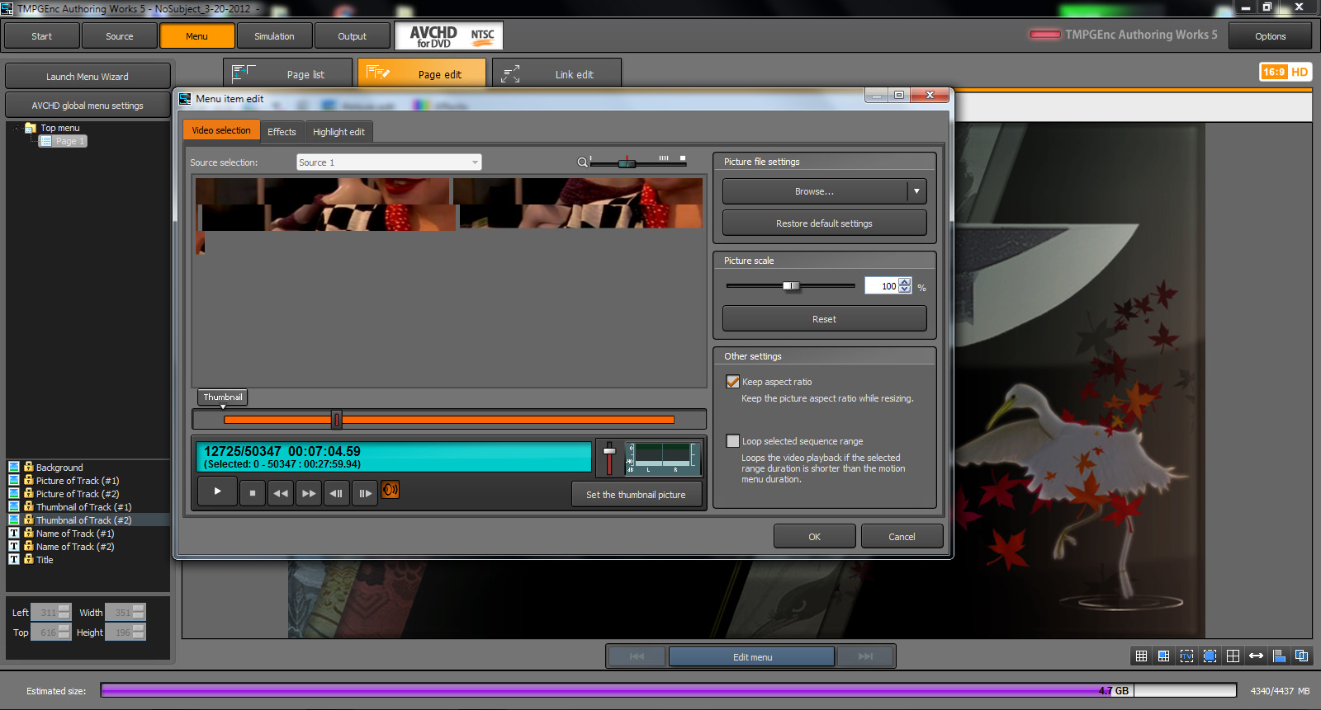Click the grid with blue block icon
The height and width of the screenshot is (710, 1321).
coord(1163,656)
